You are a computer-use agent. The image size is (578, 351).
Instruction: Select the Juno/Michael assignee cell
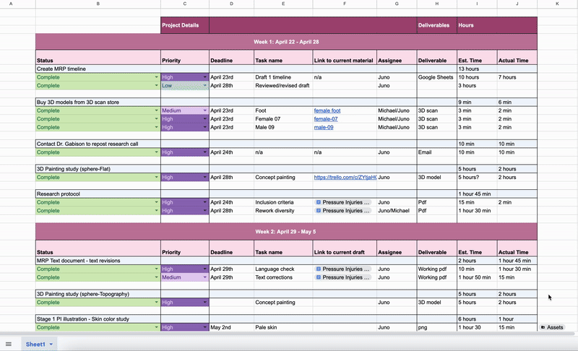pyautogui.click(x=397, y=211)
